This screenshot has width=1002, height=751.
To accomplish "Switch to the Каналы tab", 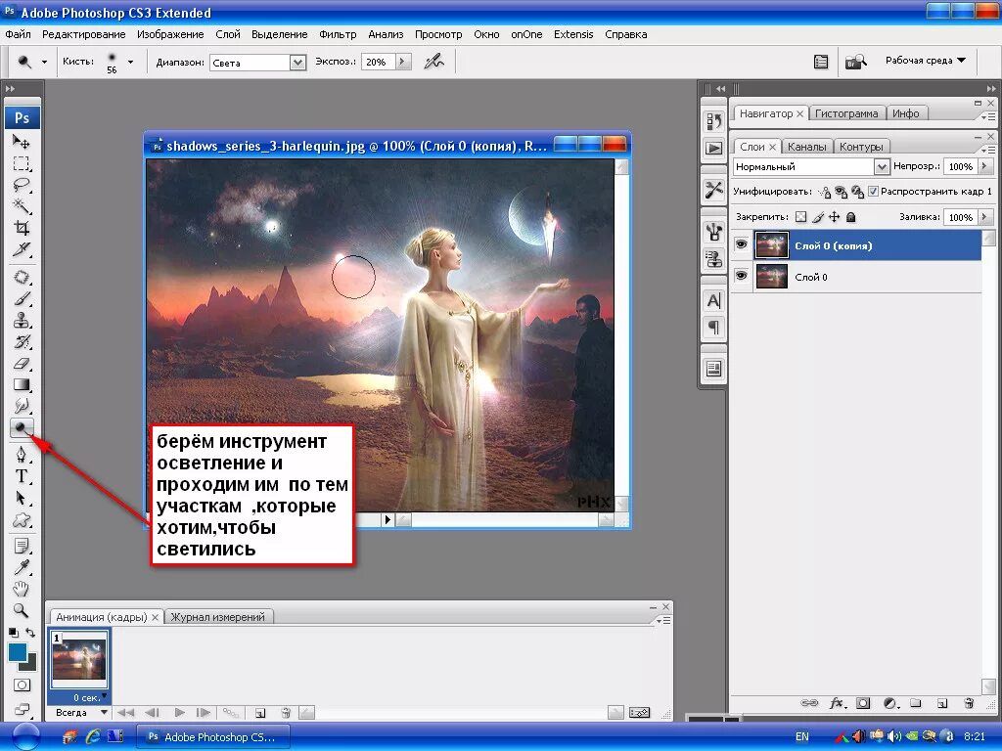I will [806, 147].
